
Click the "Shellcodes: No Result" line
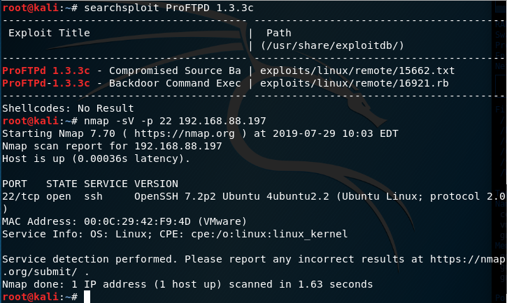click(68, 108)
